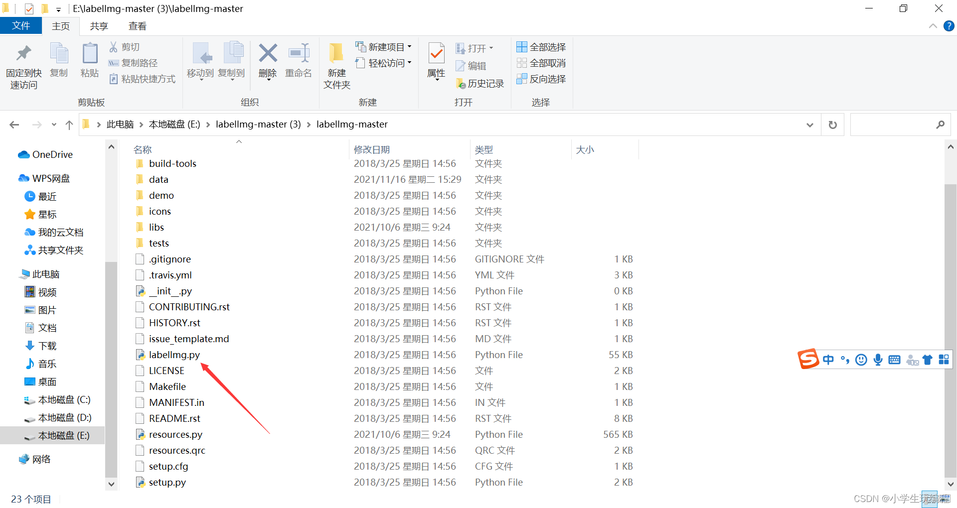
Task: Click the Back navigation arrow
Action: (x=14, y=125)
